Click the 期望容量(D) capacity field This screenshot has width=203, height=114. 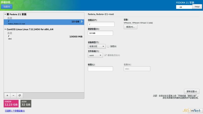pyautogui.click(x=100, y=33)
